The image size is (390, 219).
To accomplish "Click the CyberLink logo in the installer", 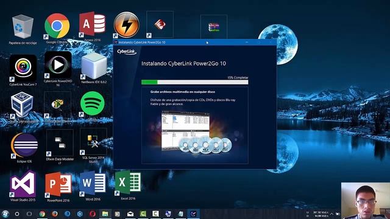I will tap(127, 51).
